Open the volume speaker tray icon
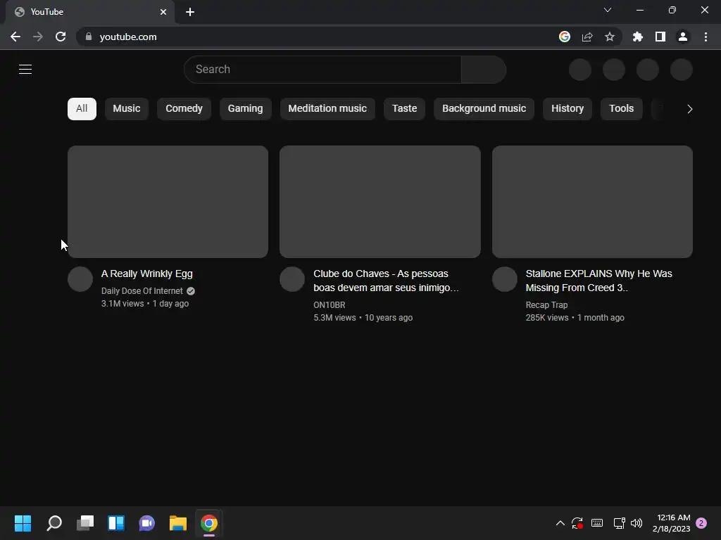Screen dimensions: 721x540 [x=637, y=523]
